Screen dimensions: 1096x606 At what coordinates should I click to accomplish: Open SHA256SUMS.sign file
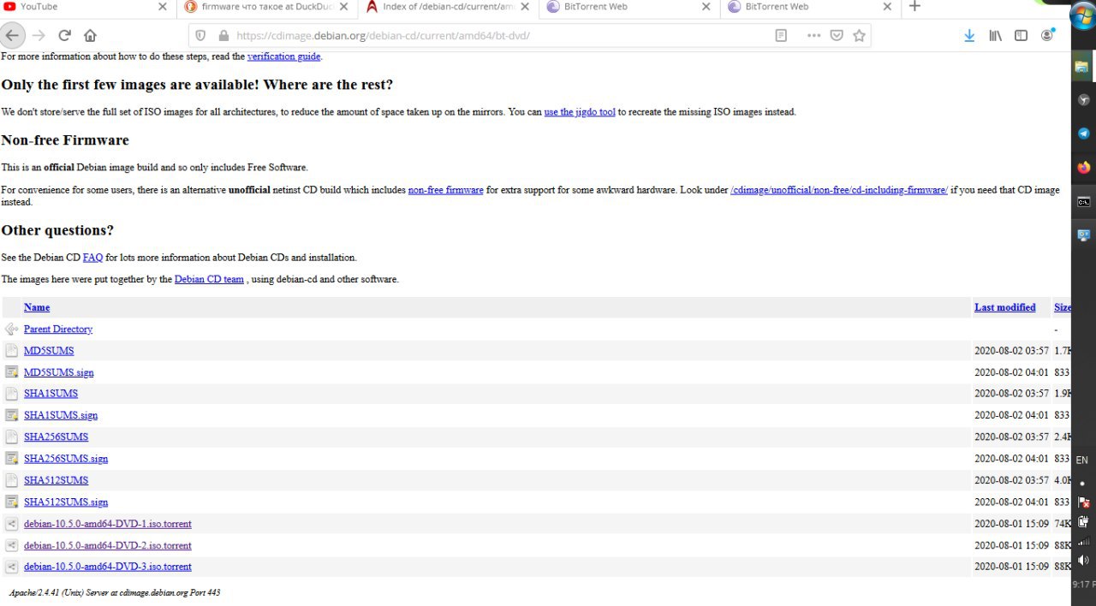click(66, 459)
